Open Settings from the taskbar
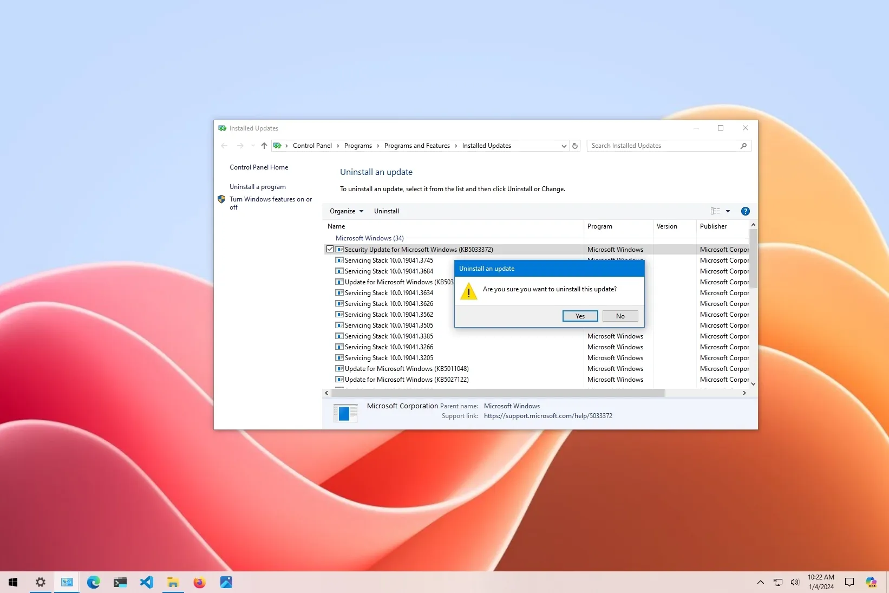This screenshot has width=889, height=593. click(x=41, y=582)
